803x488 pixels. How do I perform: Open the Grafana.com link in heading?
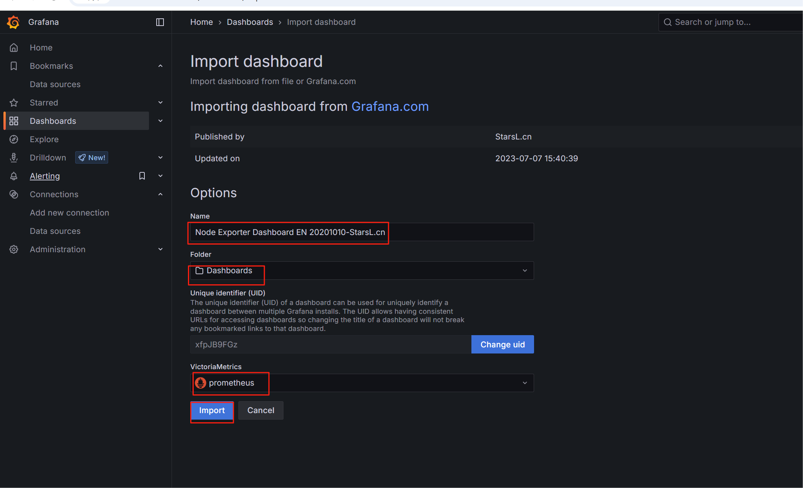390,107
